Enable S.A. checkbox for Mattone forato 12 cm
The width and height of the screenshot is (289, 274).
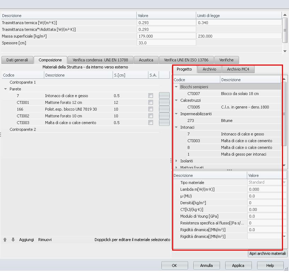point(151,102)
